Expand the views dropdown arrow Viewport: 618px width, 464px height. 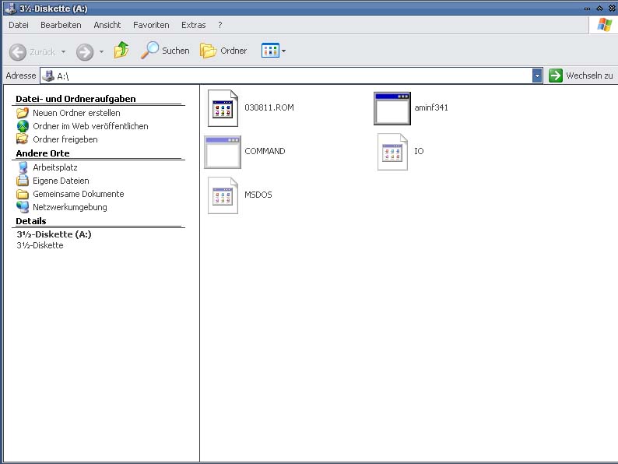pyautogui.click(x=283, y=51)
